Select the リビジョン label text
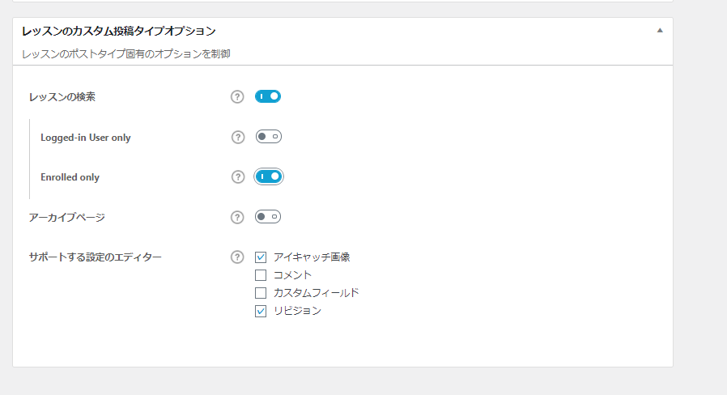 [x=297, y=311]
